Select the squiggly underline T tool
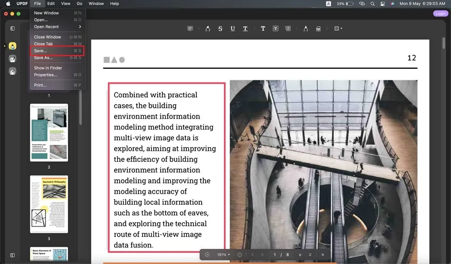 [245, 29]
